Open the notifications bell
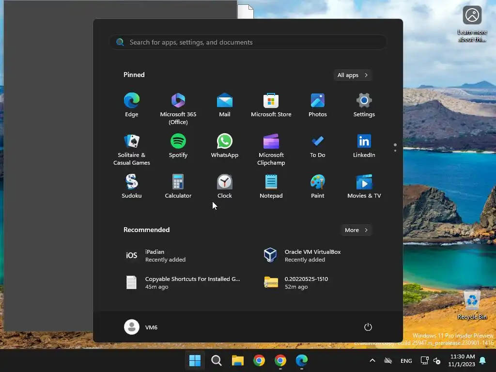496x372 pixels. pyautogui.click(x=483, y=360)
